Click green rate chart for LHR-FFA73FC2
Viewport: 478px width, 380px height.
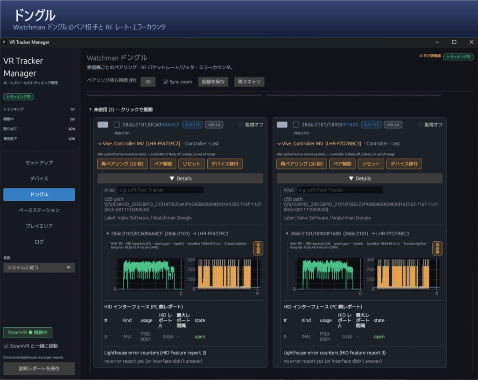coord(150,274)
